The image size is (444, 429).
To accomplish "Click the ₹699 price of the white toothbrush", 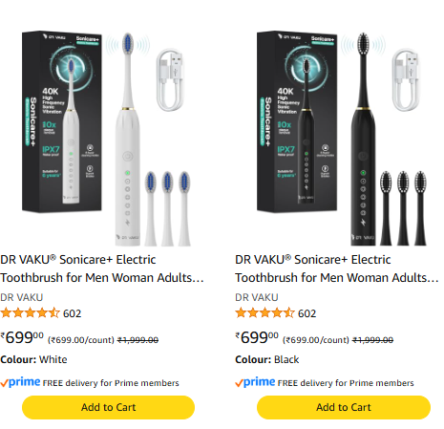I will 22,337.
